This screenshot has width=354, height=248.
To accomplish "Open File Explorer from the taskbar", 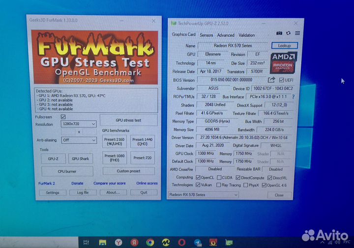I will point(102,243).
